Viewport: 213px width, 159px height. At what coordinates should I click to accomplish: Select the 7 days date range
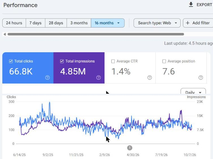coord(35,23)
